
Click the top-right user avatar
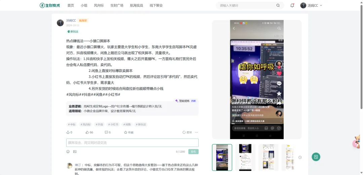point(303,5)
